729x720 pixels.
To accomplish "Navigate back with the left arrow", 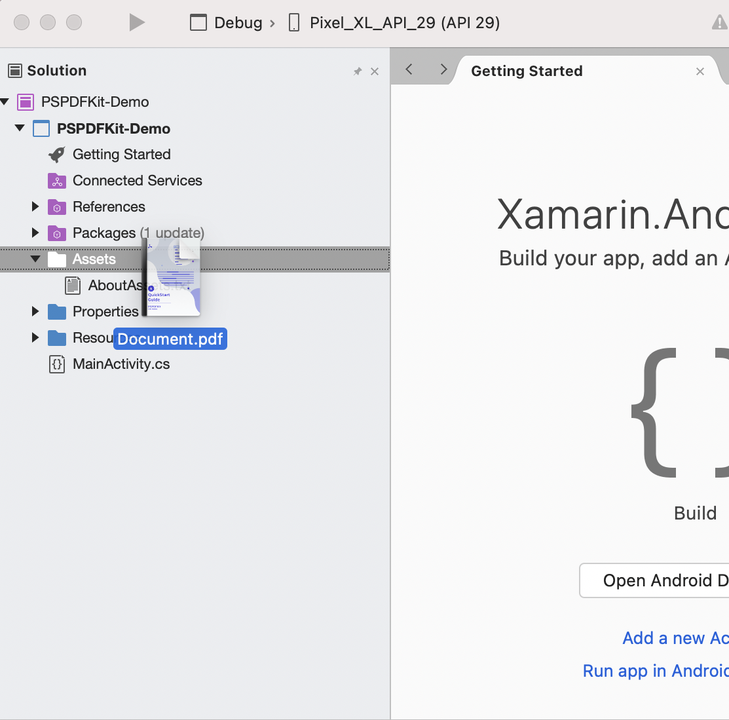I will coord(409,69).
